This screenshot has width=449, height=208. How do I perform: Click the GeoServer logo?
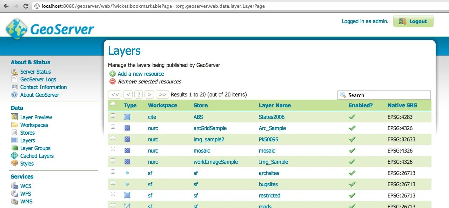[50, 28]
